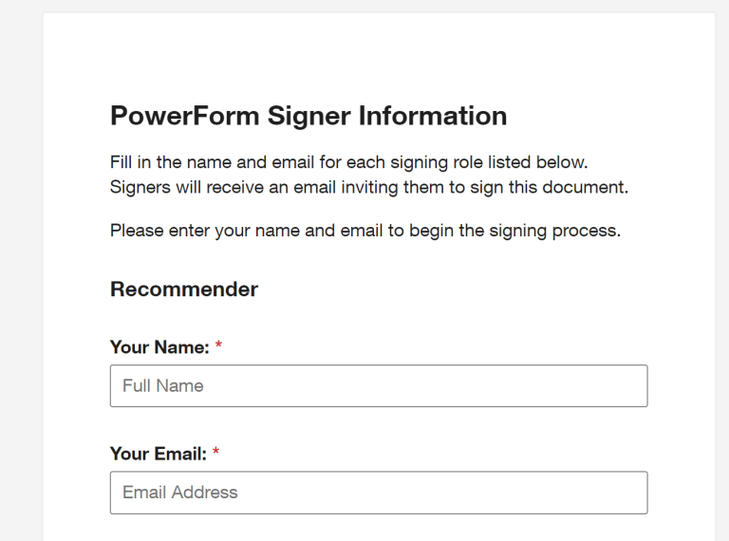Click the "Email Address" placeholder text

click(x=180, y=493)
